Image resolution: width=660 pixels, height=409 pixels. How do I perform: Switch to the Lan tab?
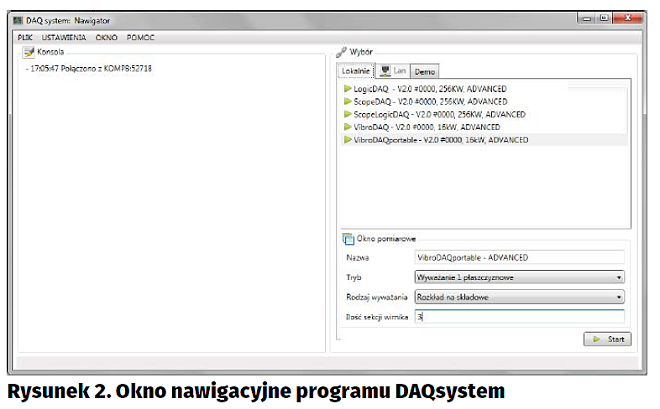(393, 71)
